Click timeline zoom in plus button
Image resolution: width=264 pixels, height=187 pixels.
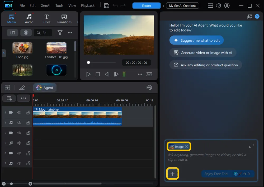coord(30,184)
